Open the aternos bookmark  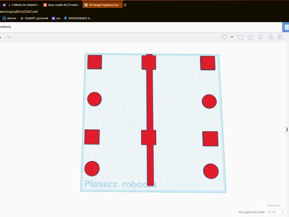(9, 18)
